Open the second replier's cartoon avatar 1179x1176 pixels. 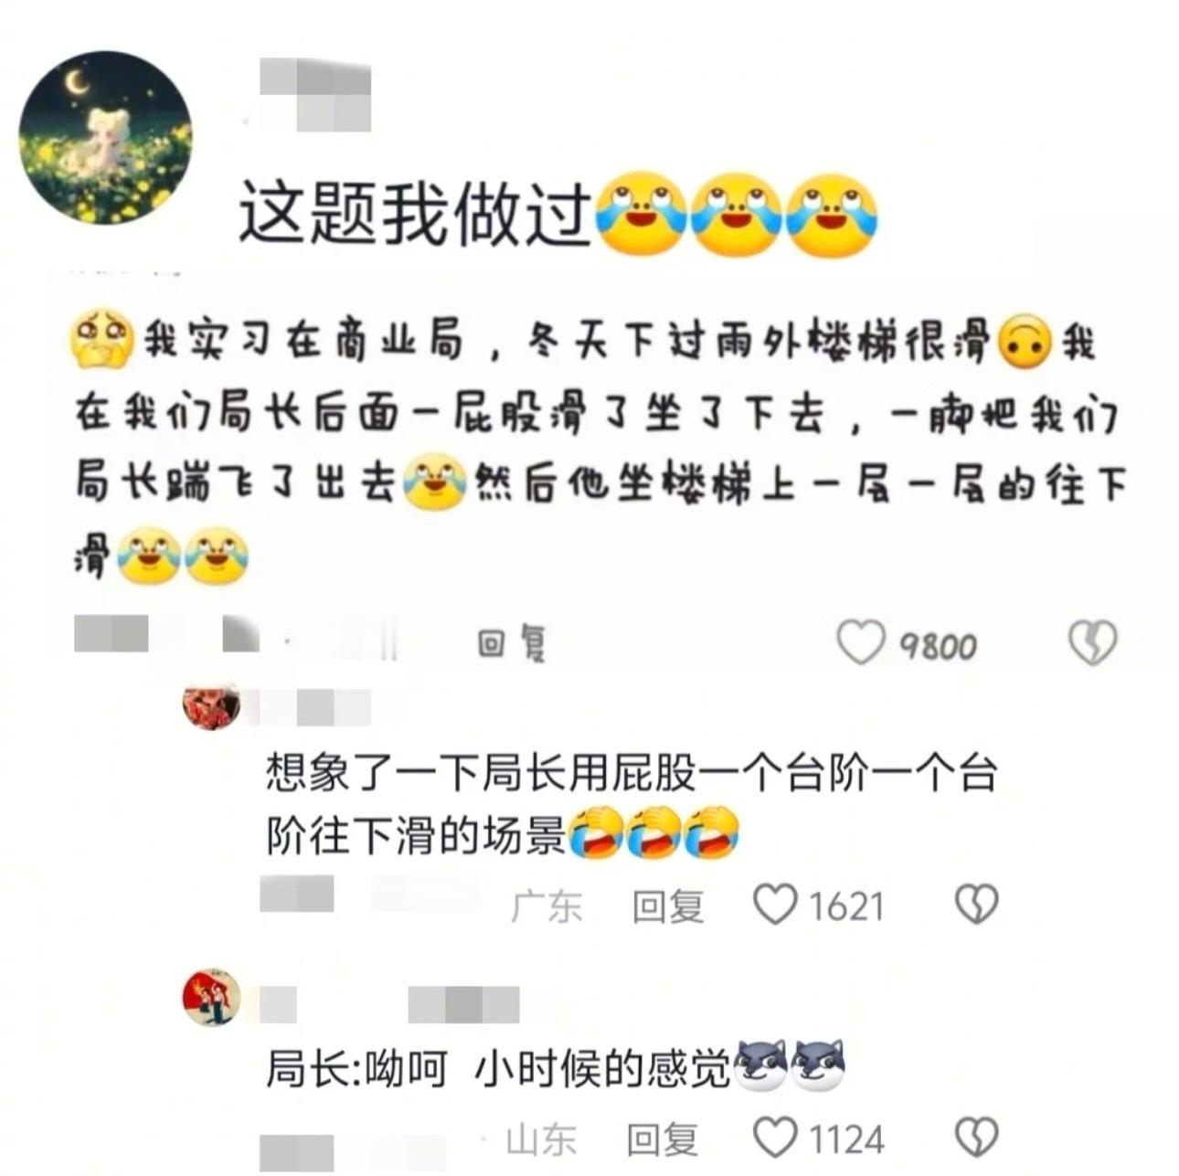[211, 996]
